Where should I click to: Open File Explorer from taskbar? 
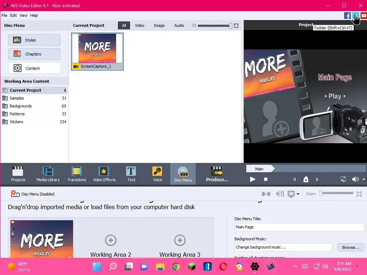[x=160, y=266]
